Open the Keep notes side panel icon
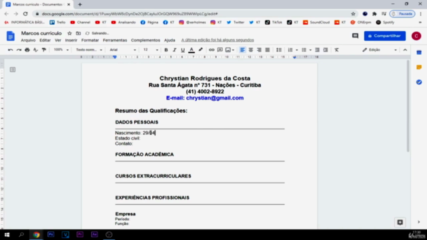Image resolution: width=427 pixels, height=240 pixels. 419,67
